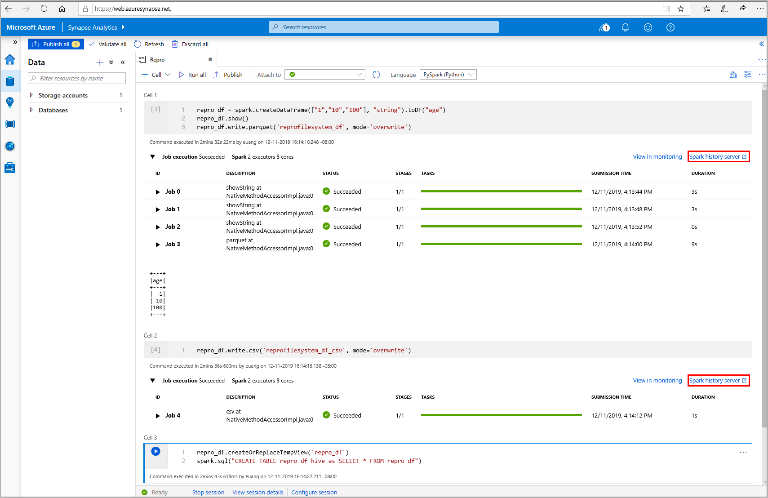Click Run all in notebook toolbar
768x498 pixels.
[x=192, y=75]
